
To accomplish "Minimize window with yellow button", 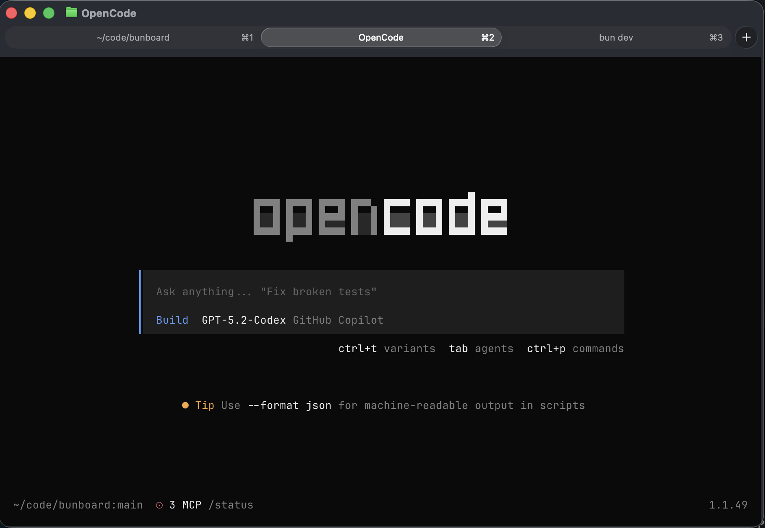I will tap(30, 13).
